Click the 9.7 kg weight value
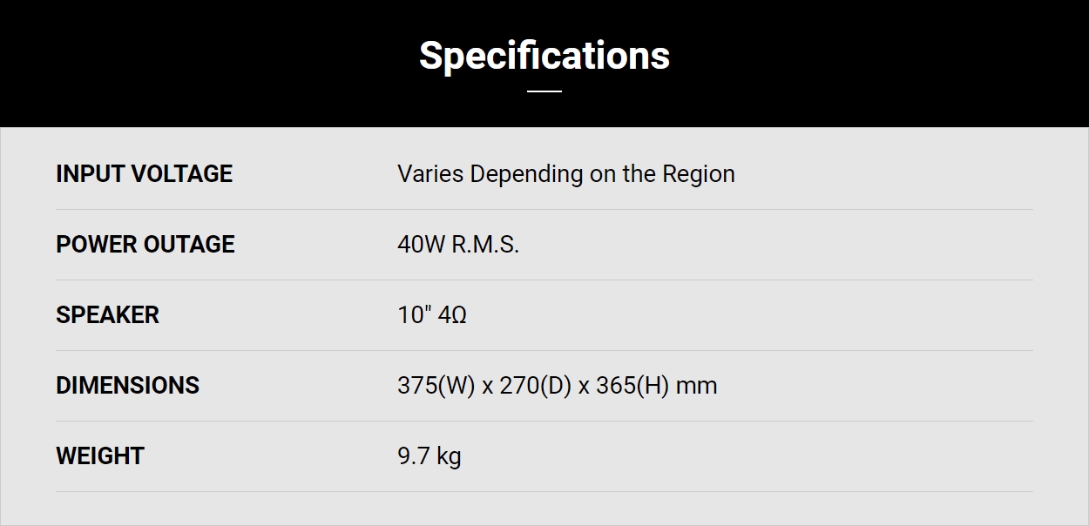The height and width of the screenshot is (526, 1089). click(430, 456)
